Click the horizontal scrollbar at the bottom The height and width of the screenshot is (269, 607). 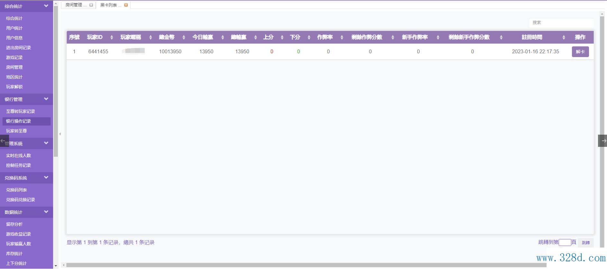[305, 265]
